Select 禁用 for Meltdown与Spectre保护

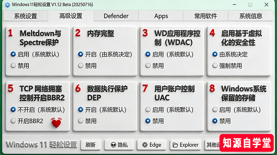coord(14,65)
